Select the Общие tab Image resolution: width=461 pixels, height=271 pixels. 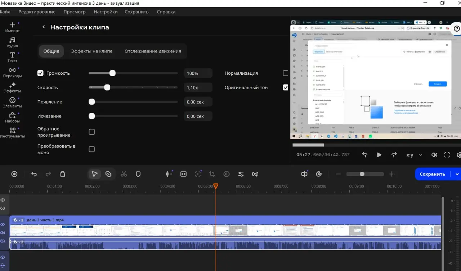(51, 51)
